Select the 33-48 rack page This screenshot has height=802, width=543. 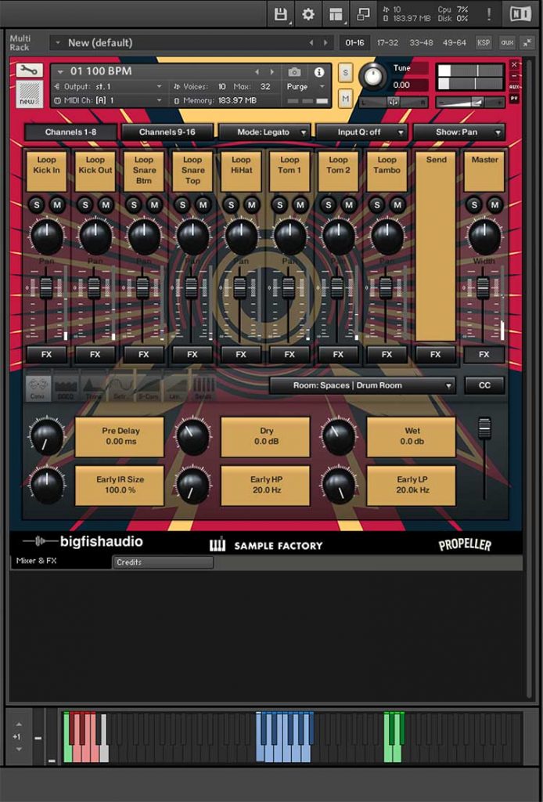click(x=422, y=42)
